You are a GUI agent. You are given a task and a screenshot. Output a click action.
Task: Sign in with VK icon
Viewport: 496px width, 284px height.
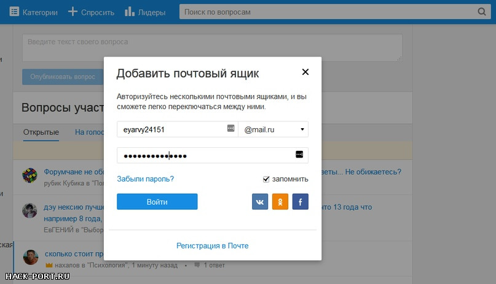click(x=260, y=202)
